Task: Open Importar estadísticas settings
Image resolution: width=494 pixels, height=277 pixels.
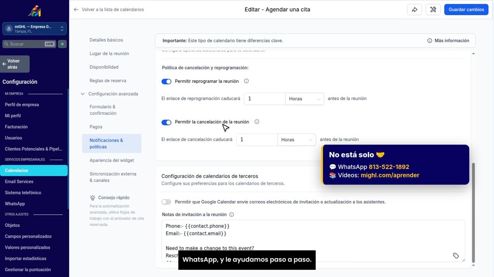Action: 25,258
